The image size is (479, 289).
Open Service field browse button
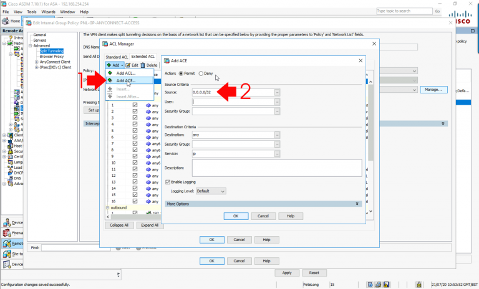pos(277,153)
